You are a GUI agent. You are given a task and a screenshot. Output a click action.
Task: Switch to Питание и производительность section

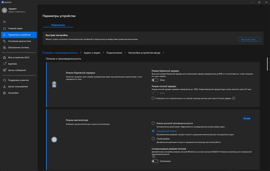60,53
